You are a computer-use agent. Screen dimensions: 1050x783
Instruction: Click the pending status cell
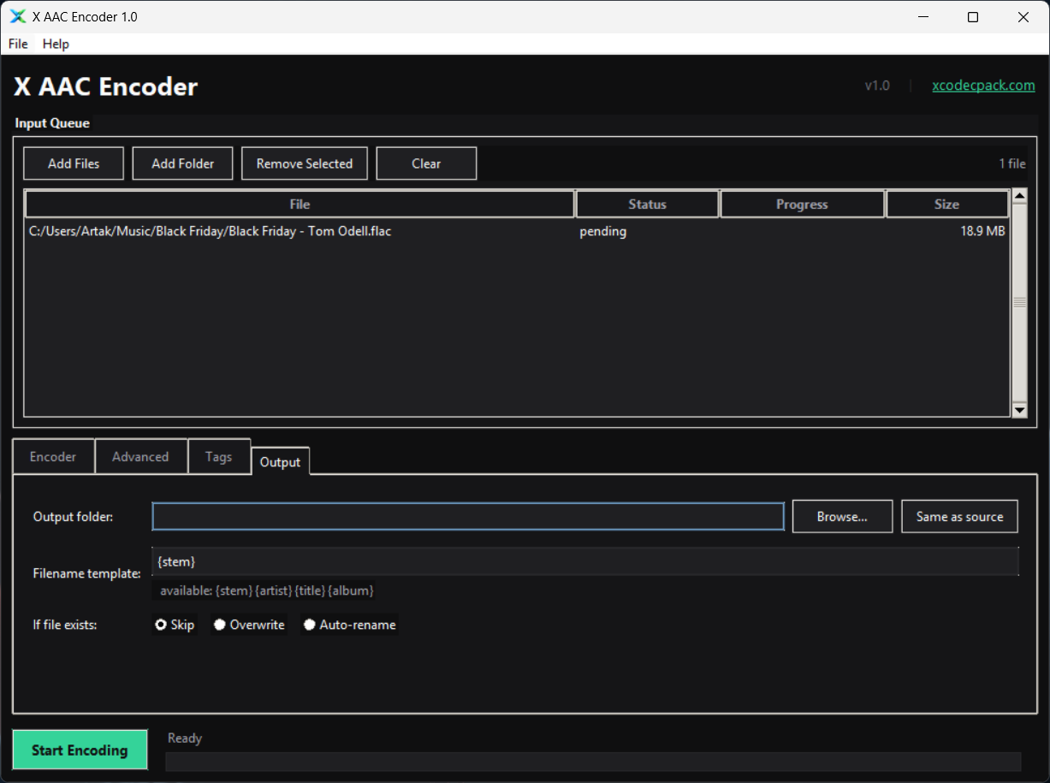tap(603, 231)
